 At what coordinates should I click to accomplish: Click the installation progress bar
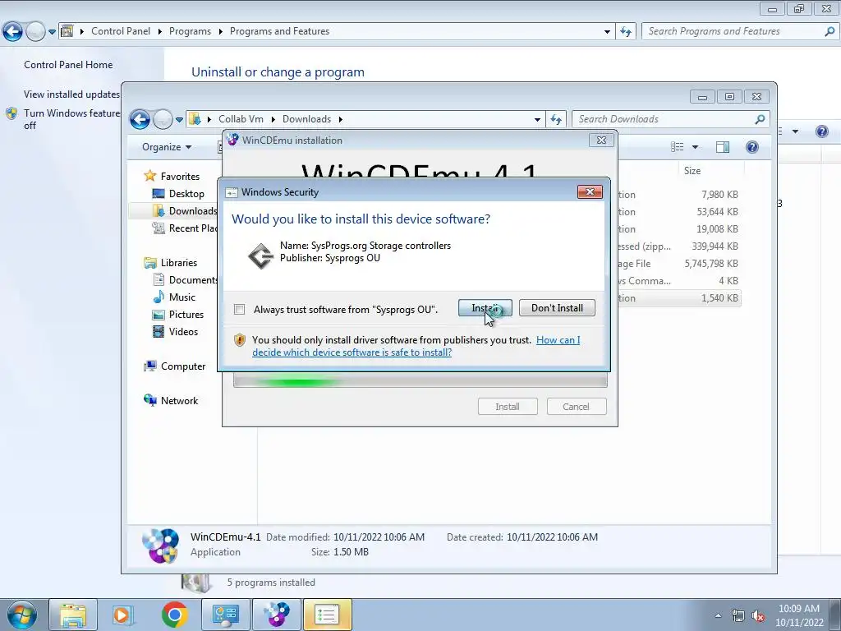pos(420,381)
